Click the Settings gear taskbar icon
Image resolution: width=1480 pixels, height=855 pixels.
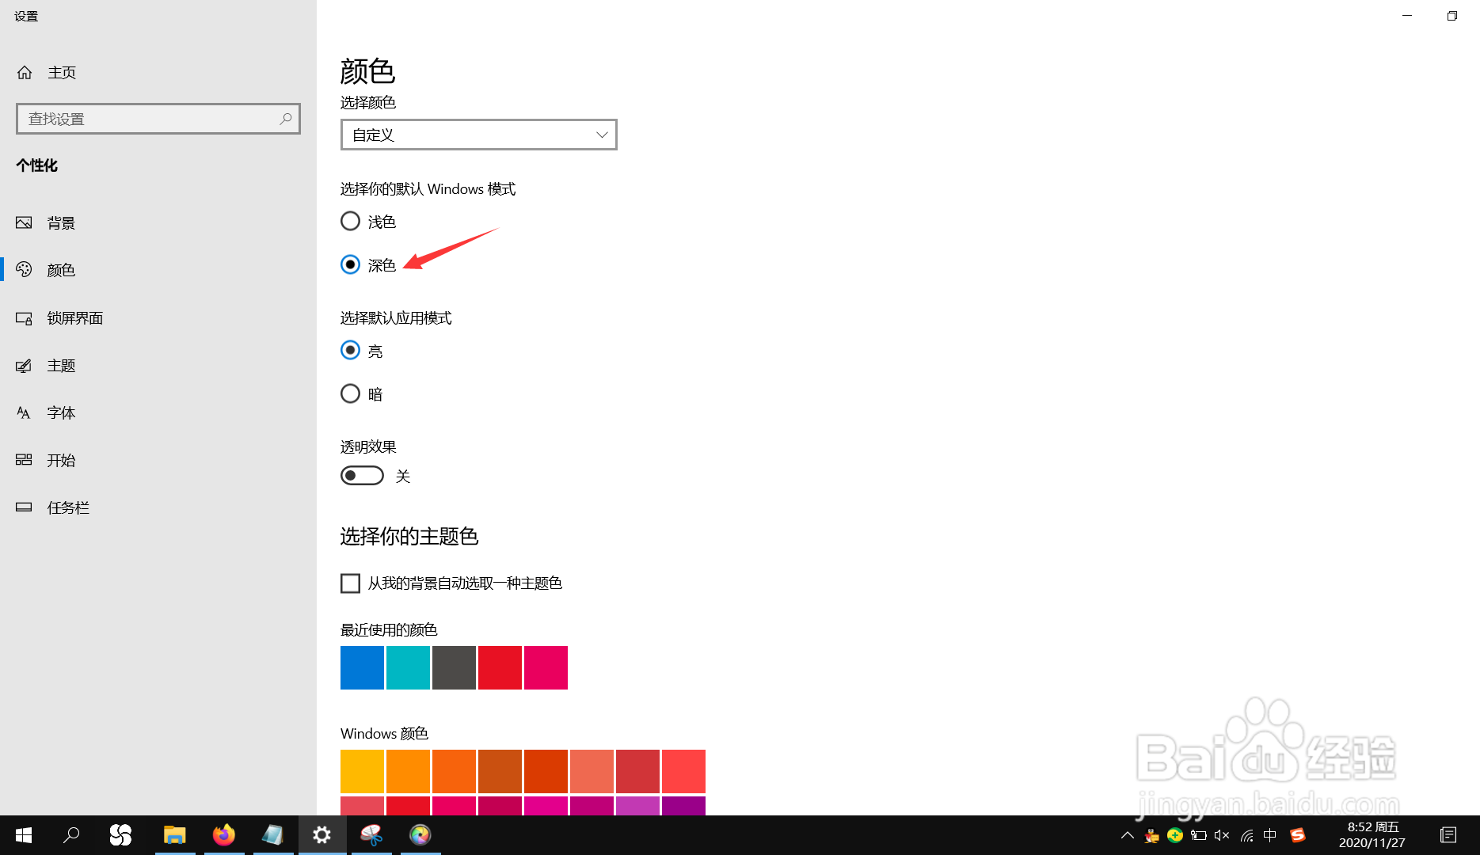322,835
